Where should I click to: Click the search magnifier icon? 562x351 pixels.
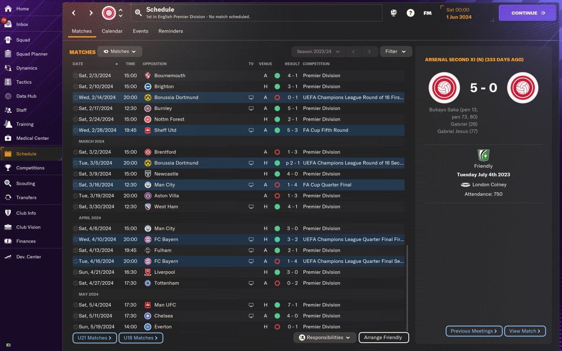(x=138, y=13)
